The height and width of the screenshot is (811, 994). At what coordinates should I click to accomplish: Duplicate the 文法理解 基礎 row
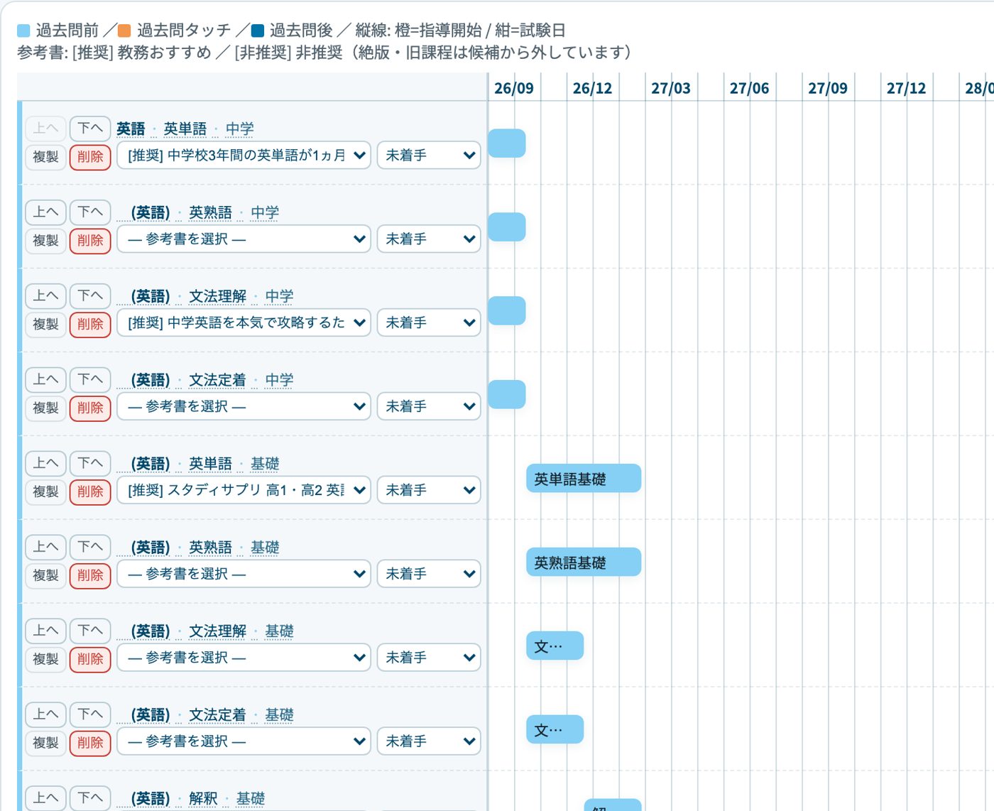pyautogui.click(x=46, y=660)
